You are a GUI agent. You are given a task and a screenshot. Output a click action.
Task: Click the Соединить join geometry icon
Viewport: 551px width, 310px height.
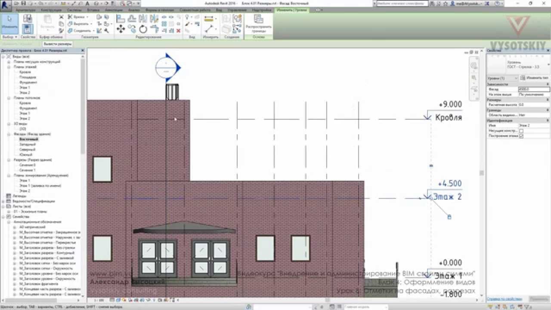point(70,31)
